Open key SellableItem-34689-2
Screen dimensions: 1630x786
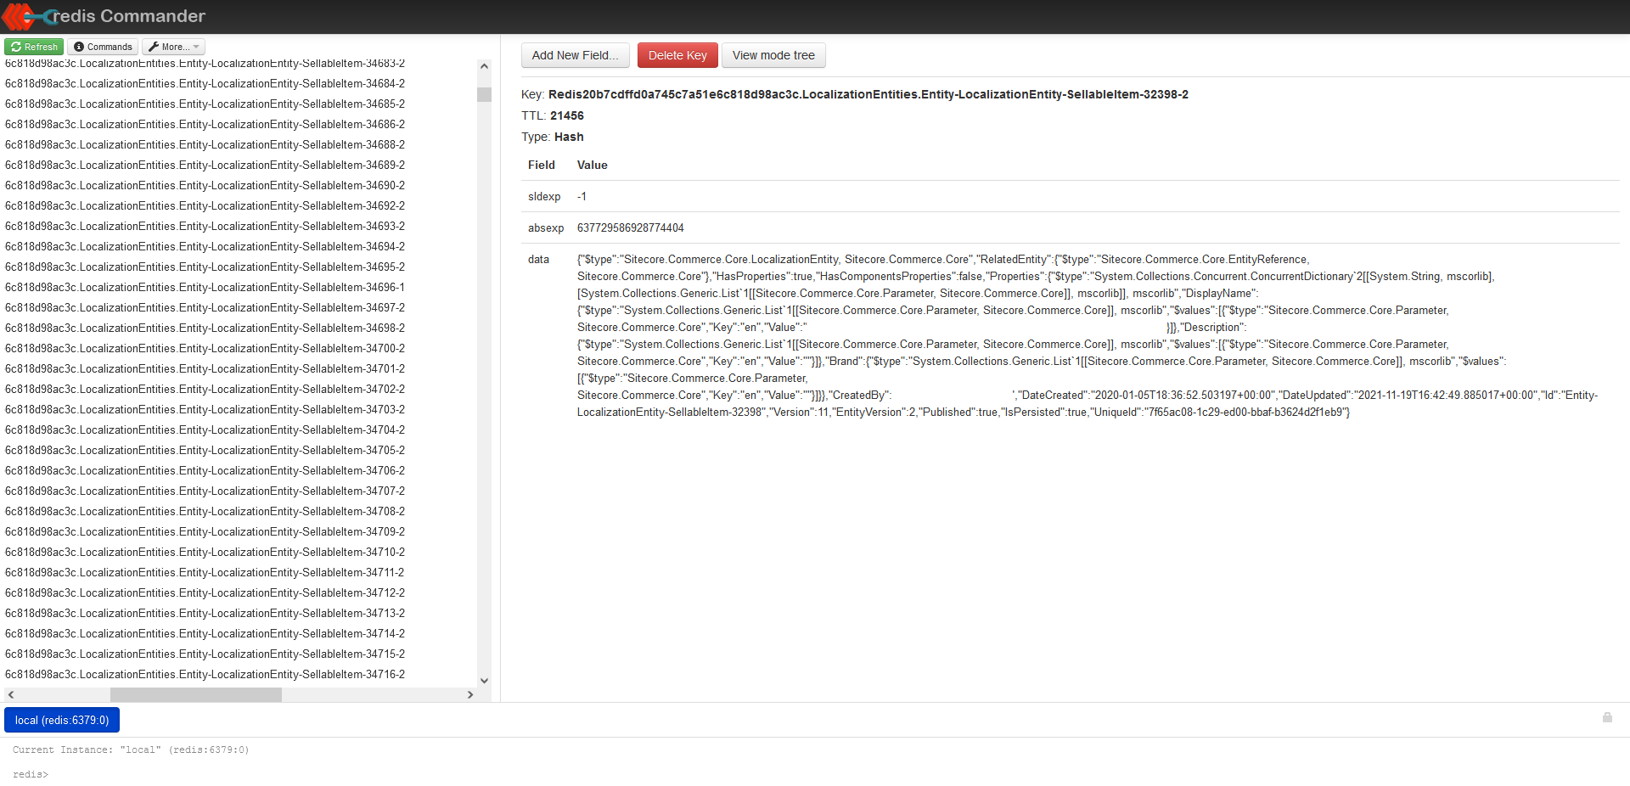pyautogui.click(x=205, y=165)
